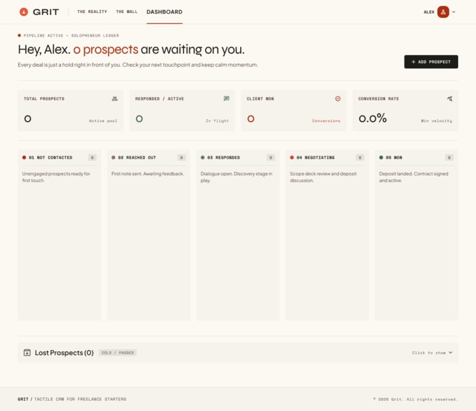Click the Client Won card label
This screenshot has width=476, height=411.
[x=260, y=99]
